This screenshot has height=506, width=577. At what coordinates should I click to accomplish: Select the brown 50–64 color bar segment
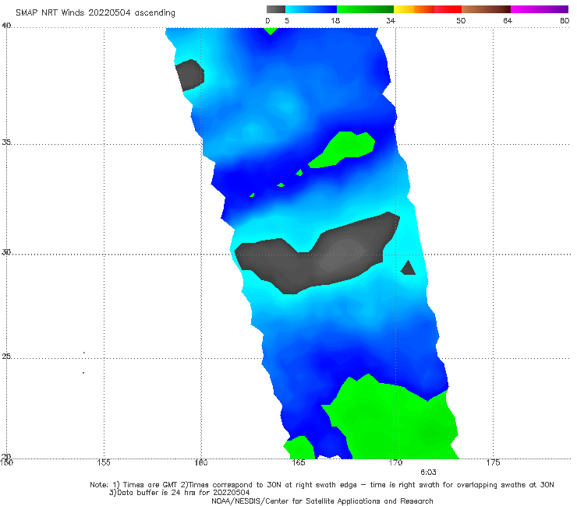coord(486,9)
